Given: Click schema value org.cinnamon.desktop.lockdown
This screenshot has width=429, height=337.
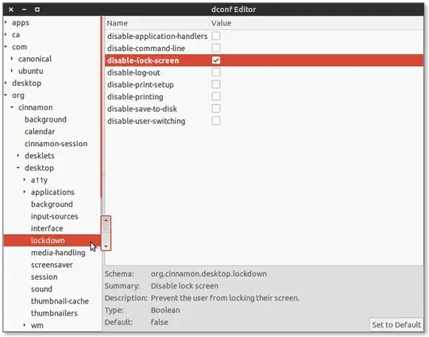Looking at the screenshot, I should click(208, 273).
